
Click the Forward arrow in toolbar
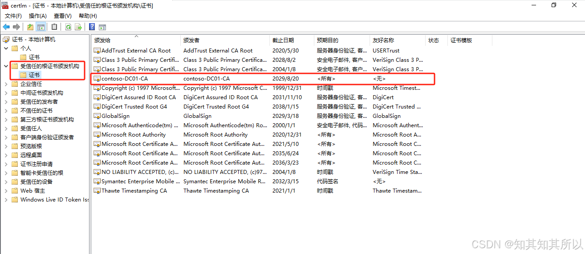tap(16, 27)
